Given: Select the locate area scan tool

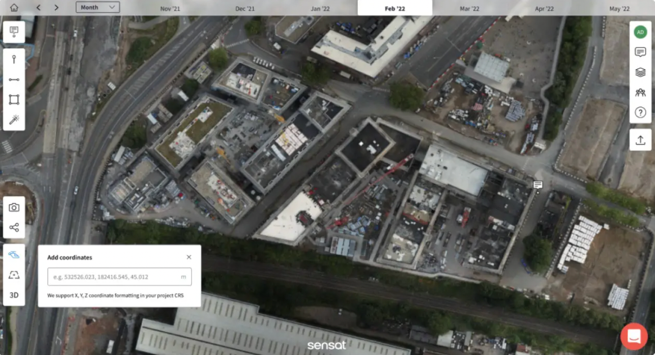Looking at the screenshot, I should coord(14,275).
